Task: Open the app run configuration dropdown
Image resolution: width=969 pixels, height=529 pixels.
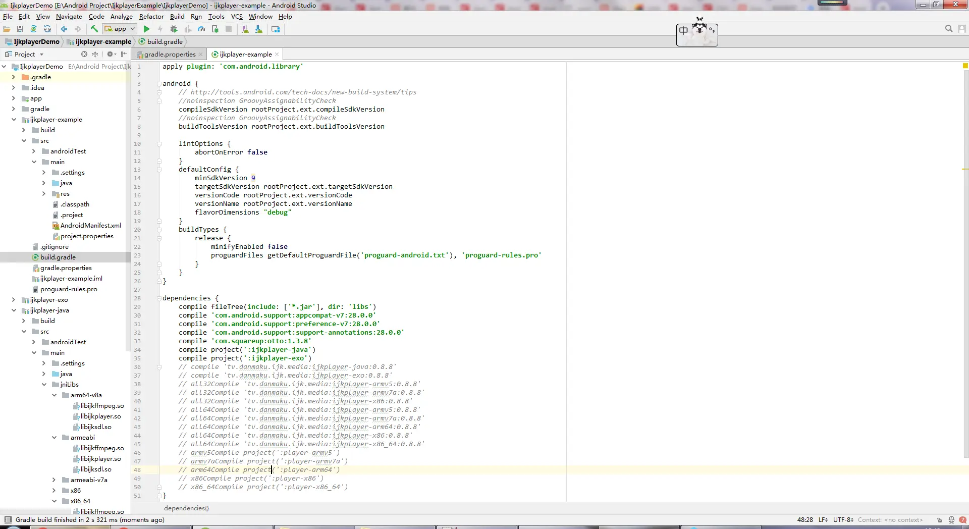Action: click(x=120, y=29)
